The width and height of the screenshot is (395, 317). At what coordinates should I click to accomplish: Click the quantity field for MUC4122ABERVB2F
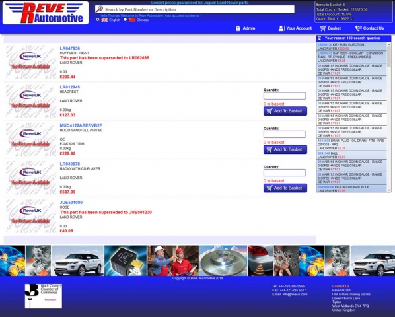(x=285, y=134)
